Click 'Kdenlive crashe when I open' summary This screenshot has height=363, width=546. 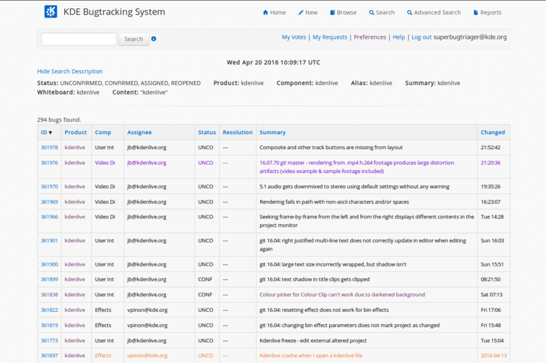(x=311, y=356)
